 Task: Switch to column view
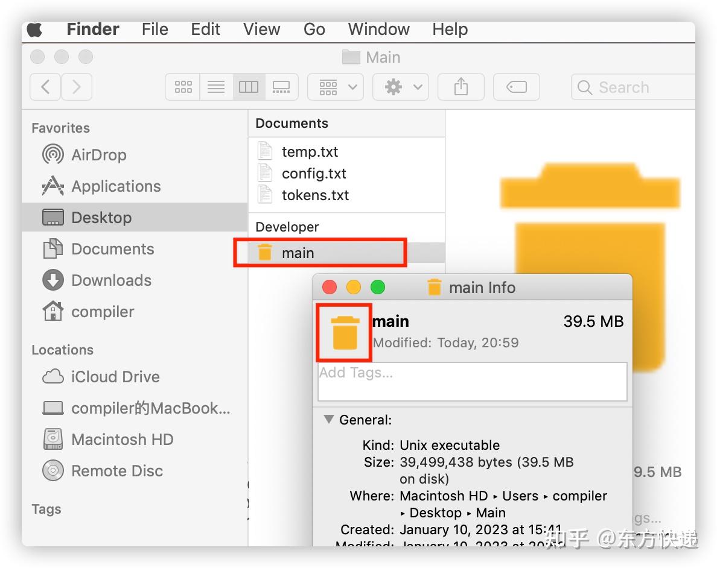point(249,87)
